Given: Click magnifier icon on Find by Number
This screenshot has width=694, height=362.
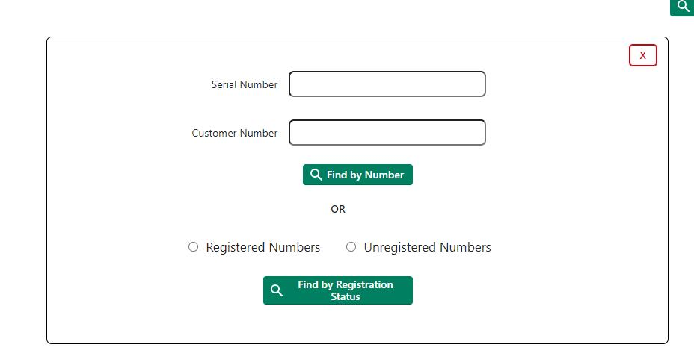Looking at the screenshot, I should pyautogui.click(x=316, y=175).
